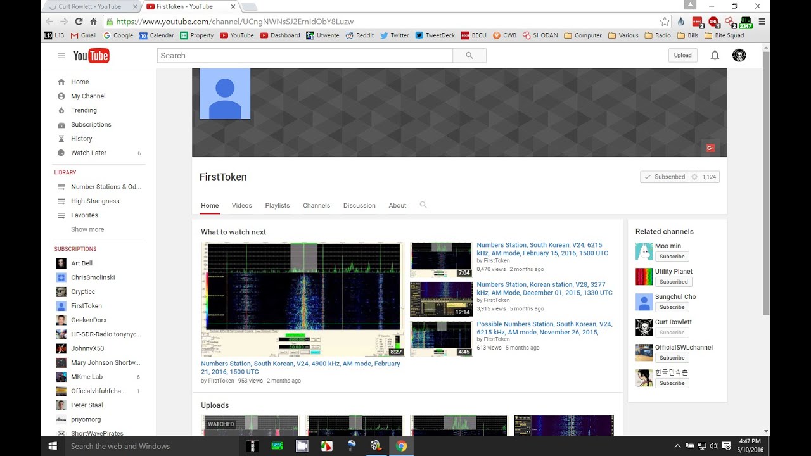Open Curt Rowlett related channel

(673, 322)
